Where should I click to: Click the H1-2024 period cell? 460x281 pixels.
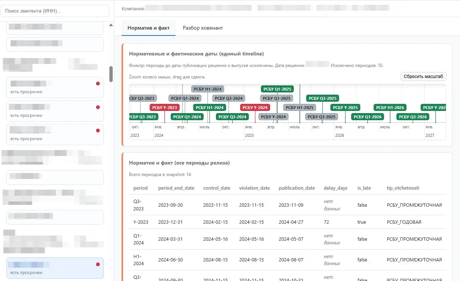point(139,260)
